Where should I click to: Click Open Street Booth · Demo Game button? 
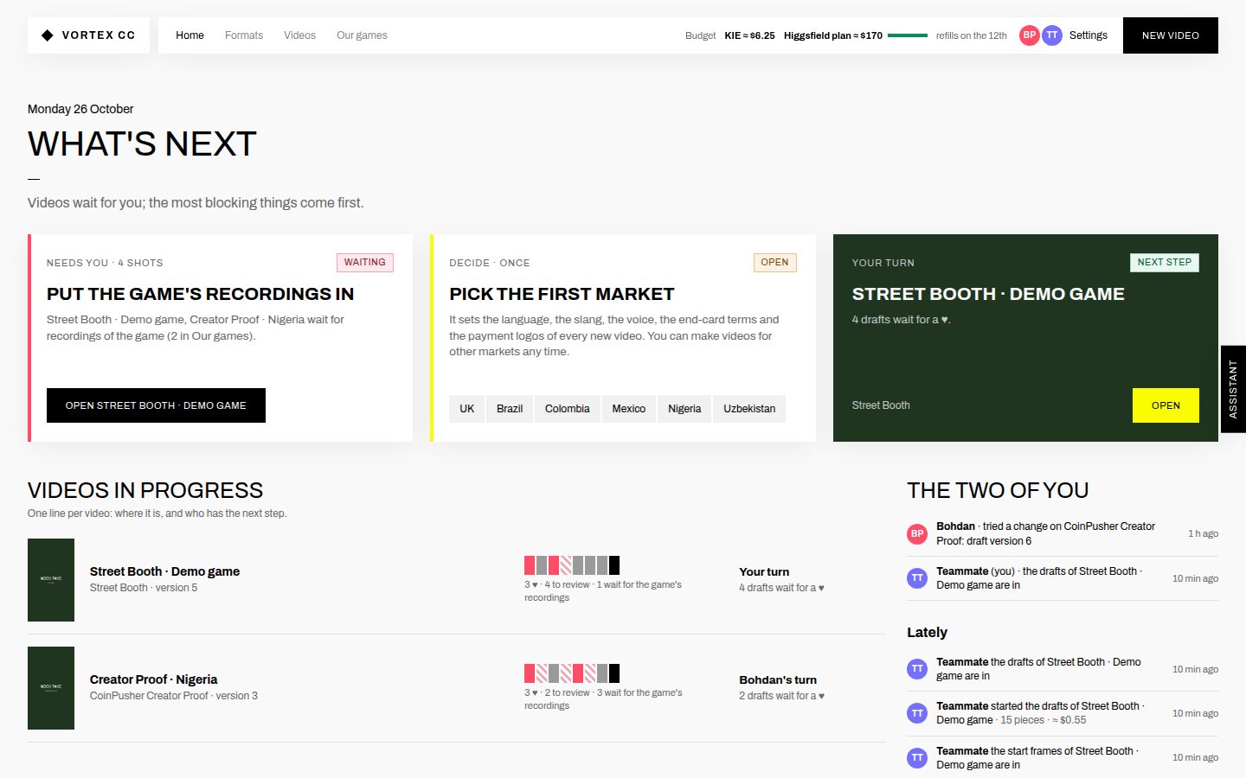click(x=156, y=405)
